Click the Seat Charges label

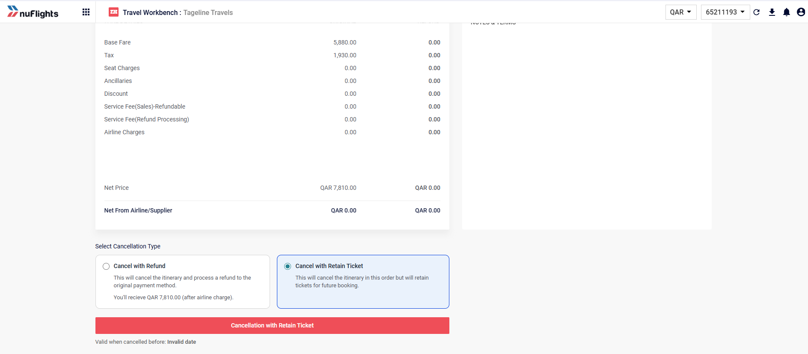tap(122, 68)
